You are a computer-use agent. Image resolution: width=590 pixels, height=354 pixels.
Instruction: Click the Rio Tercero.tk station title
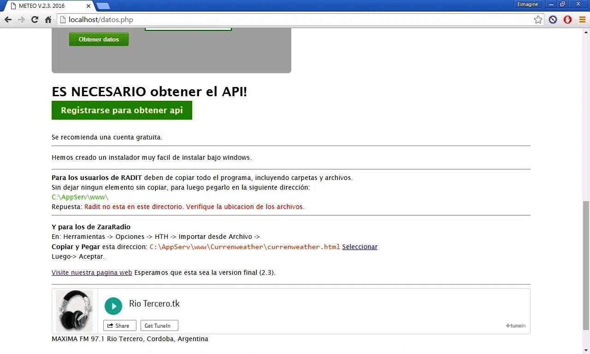[154, 304]
